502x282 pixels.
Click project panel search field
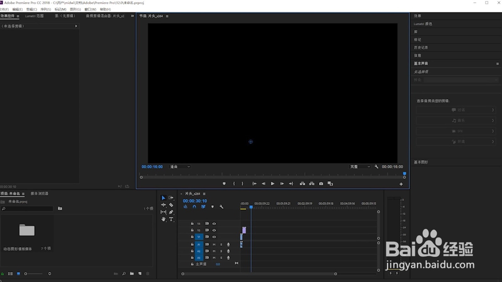click(27, 208)
